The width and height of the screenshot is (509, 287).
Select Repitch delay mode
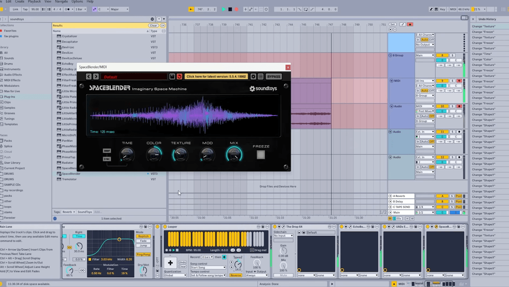pos(143,236)
